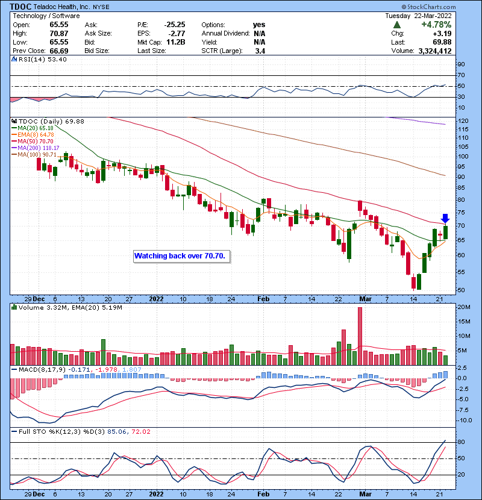Click the Mar label on price chart axis

[366, 299]
